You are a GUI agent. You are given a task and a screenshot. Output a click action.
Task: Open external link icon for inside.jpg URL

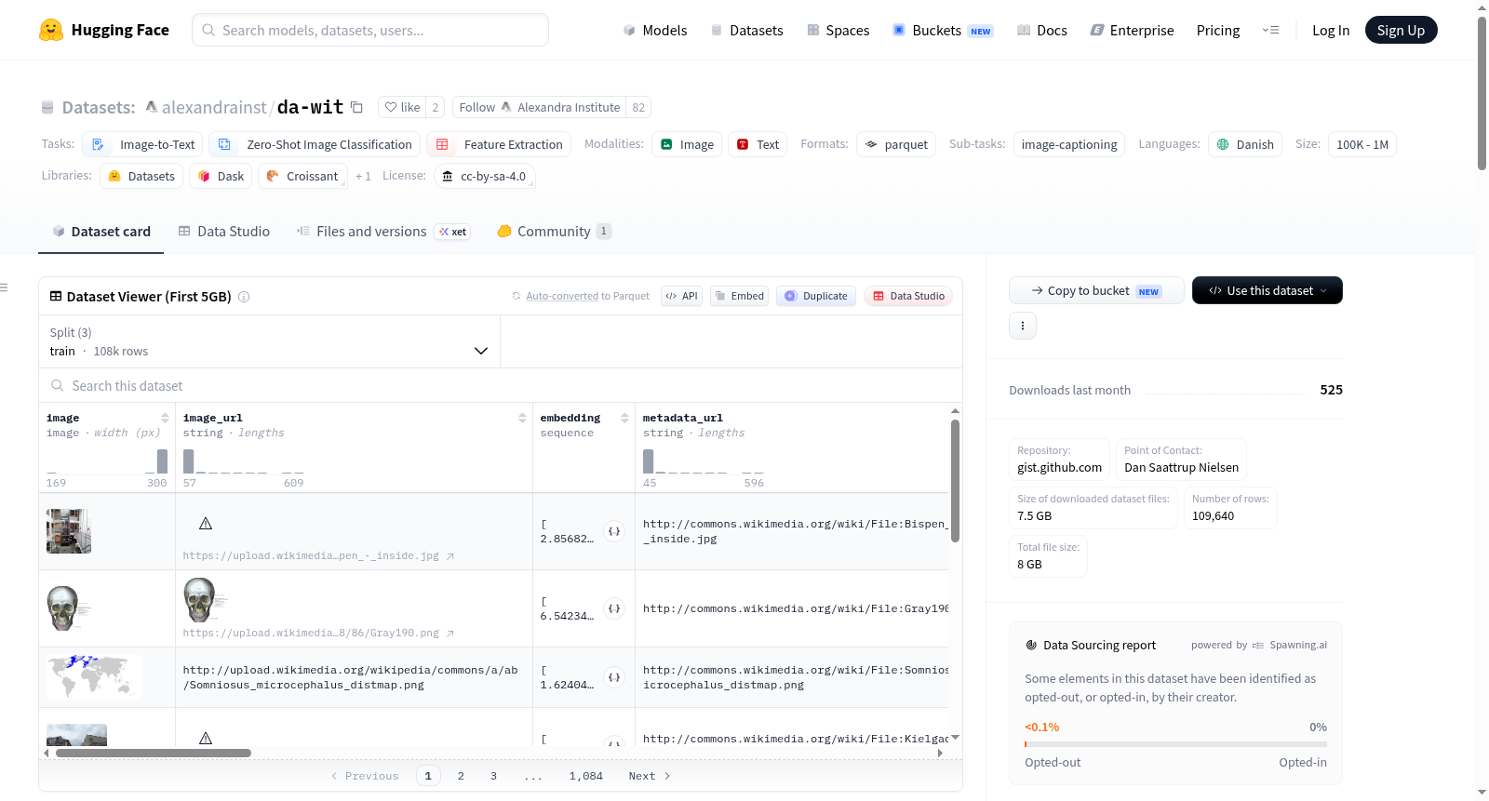[x=450, y=556]
